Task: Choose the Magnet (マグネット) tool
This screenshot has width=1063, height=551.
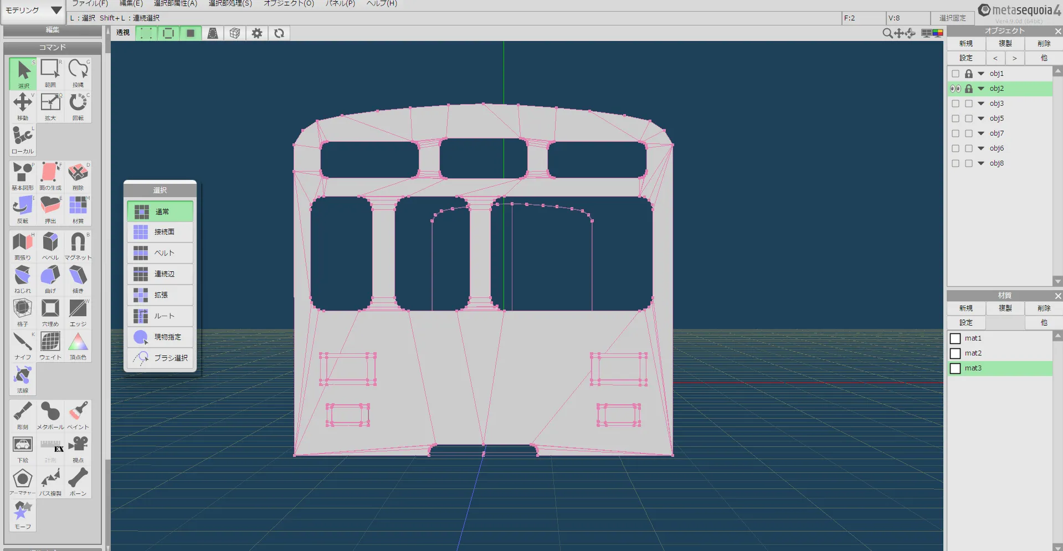Action: click(78, 245)
